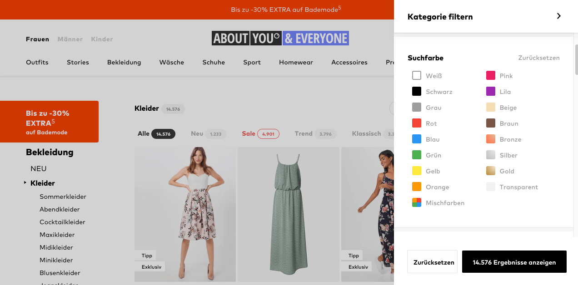This screenshot has width=578, height=285.
Task: Enable the Transparent color filter
Action: coord(490,187)
